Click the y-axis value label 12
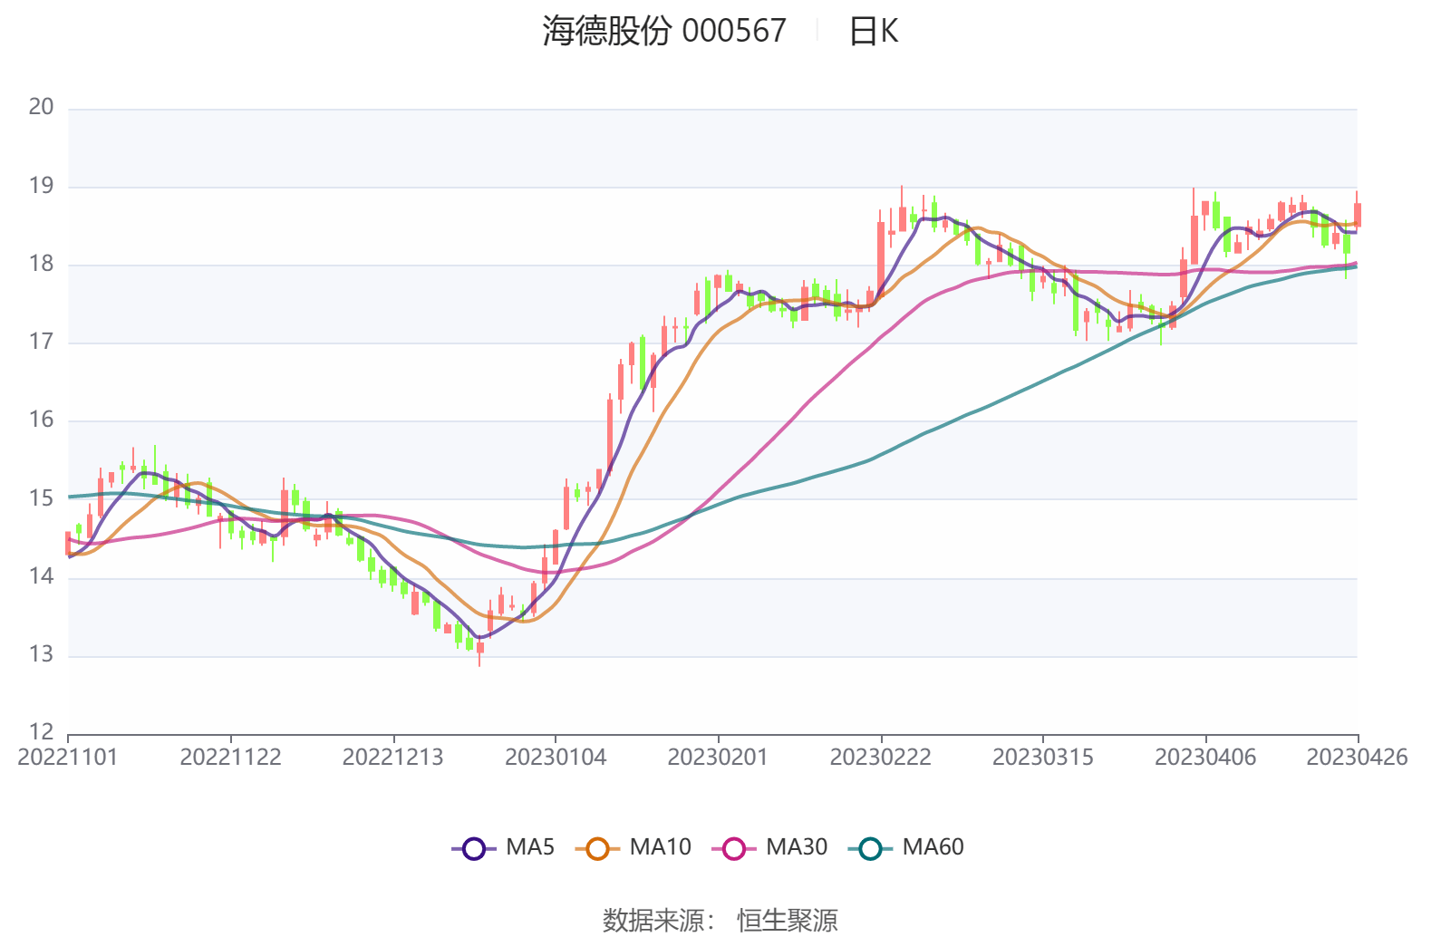Viewport: 1441px width, 937px height. click(41, 732)
